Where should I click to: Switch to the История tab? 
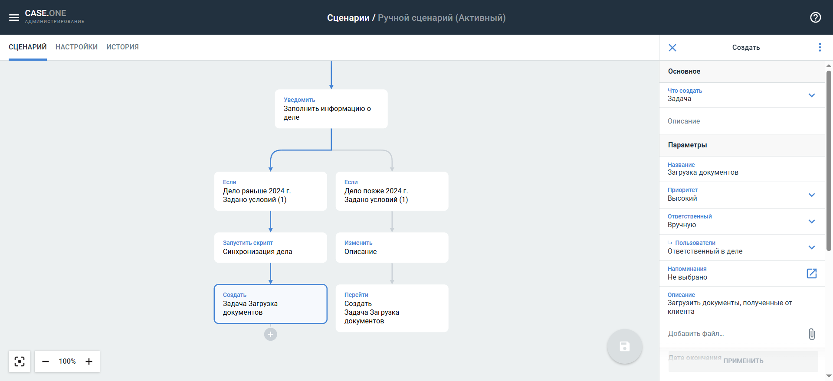(x=122, y=47)
